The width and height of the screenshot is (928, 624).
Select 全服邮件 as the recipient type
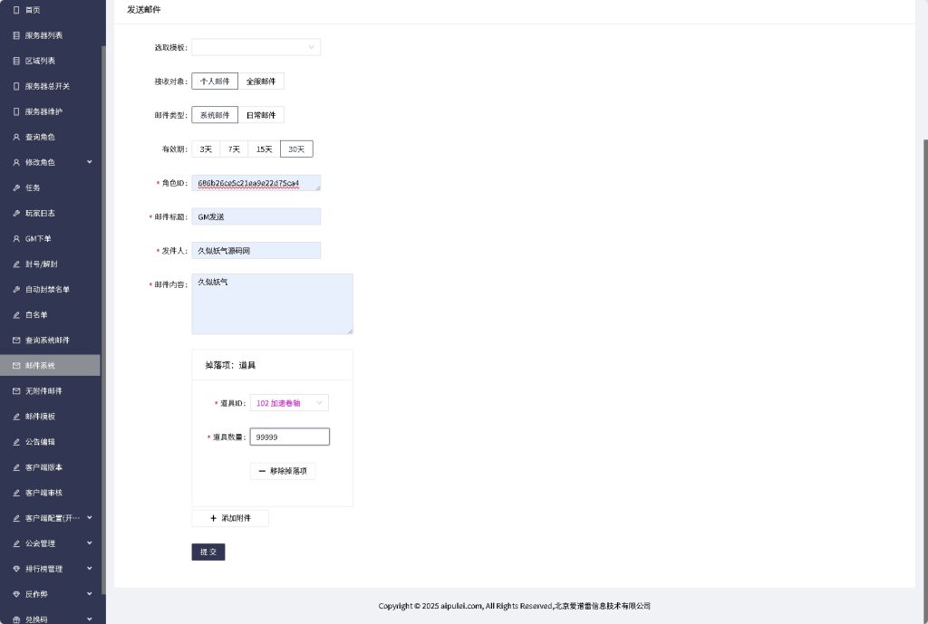261,80
